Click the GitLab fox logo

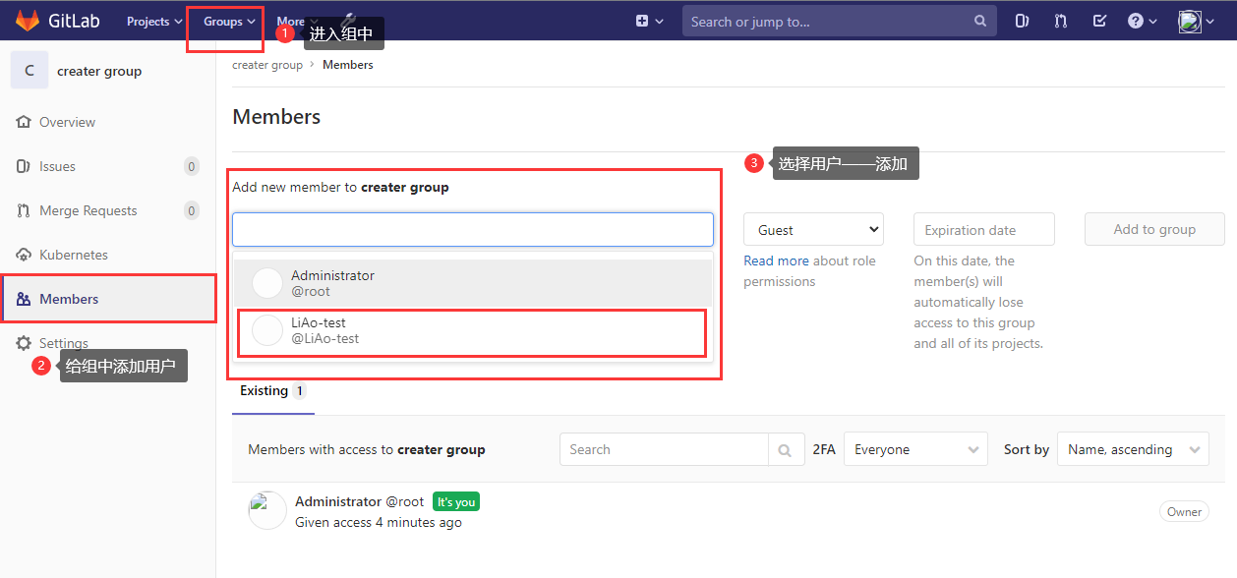tap(28, 20)
